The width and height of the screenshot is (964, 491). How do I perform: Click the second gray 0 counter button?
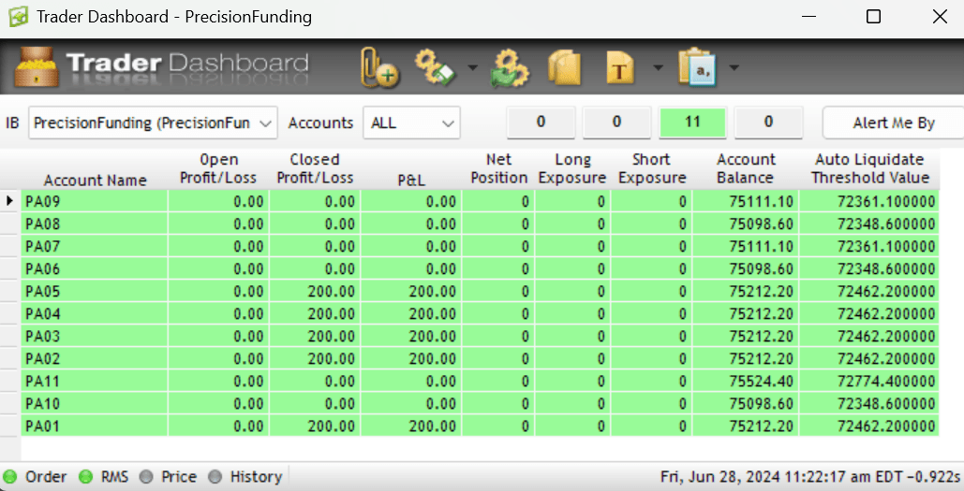point(616,123)
